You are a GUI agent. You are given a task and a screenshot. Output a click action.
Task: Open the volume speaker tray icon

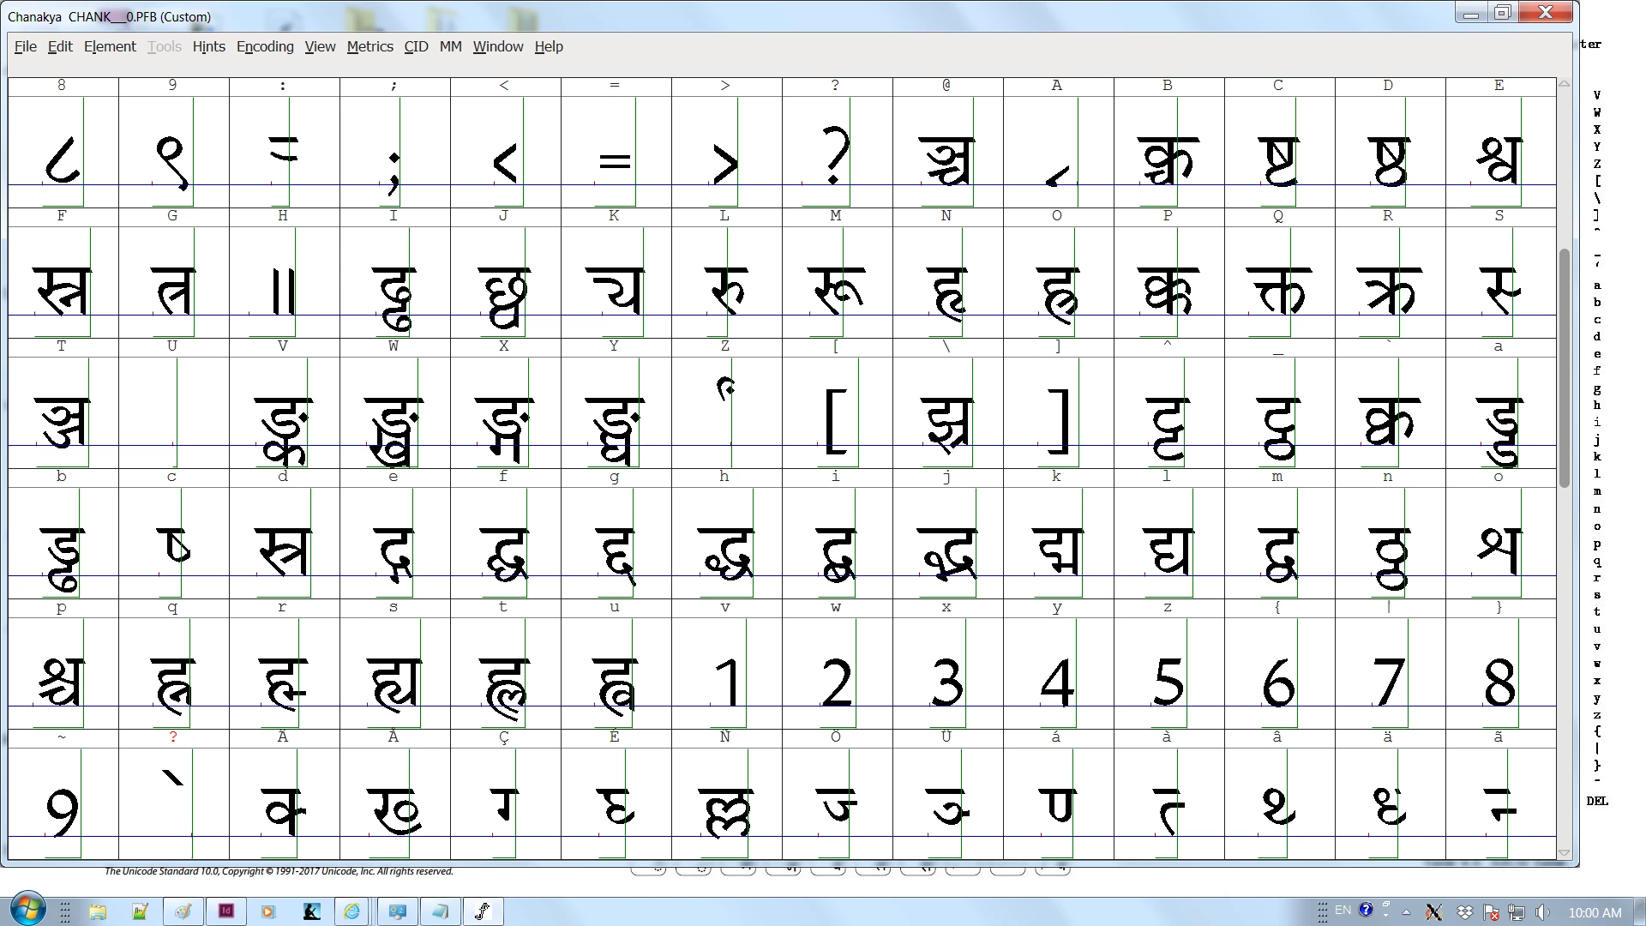1542,912
